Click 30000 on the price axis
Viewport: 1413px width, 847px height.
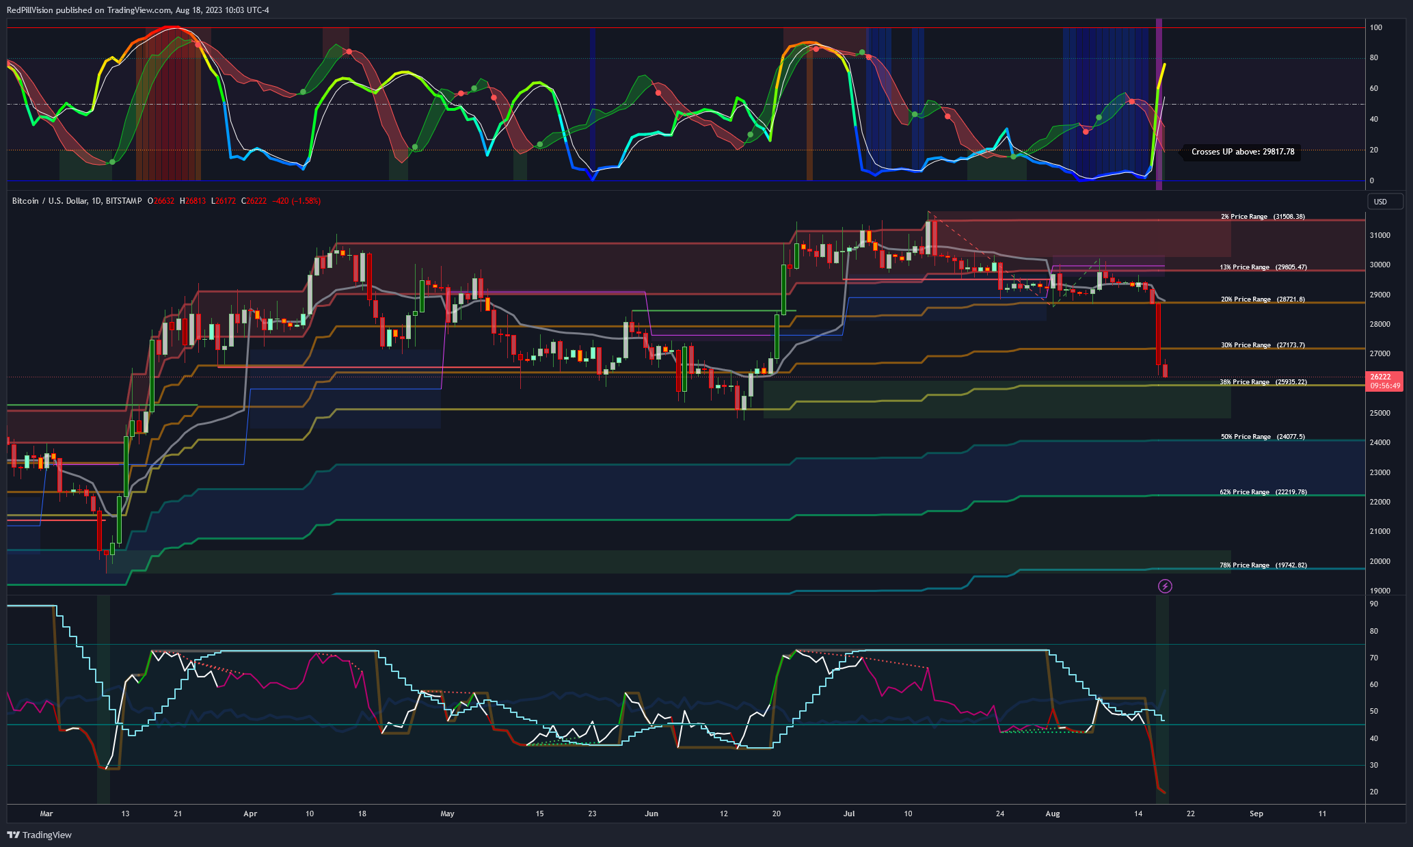pos(1380,265)
